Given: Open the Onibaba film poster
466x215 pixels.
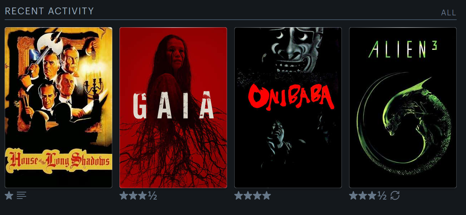Looking at the screenshot, I should point(288,108).
